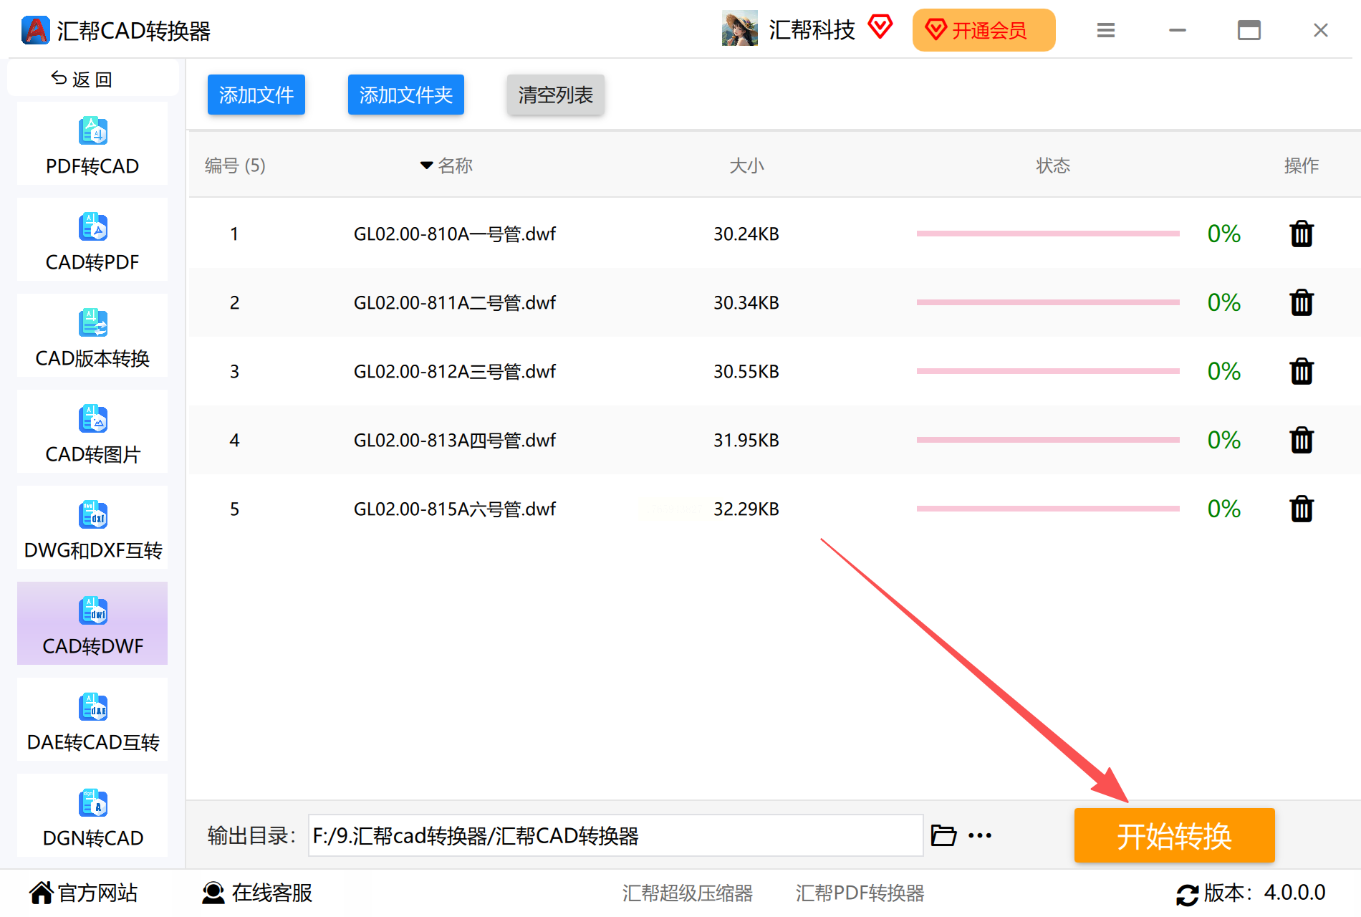Click file name GL02.00-810A一号管.dwf
Screen dimensions: 1361x917
click(455, 234)
